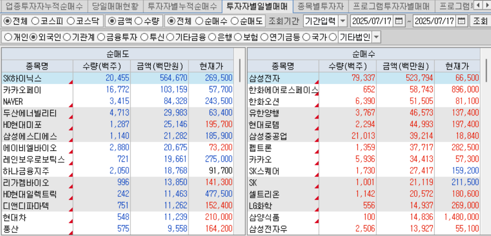491x236 pixels.
Task: Select the 순매도 filter radio button
Action: [234, 21]
